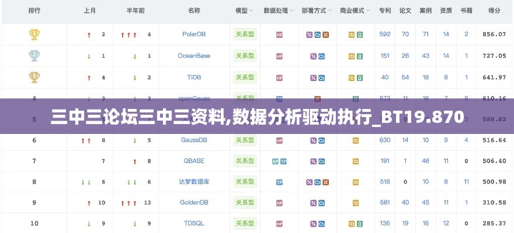The height and width of the screenshot is (233, 514).
Task: Click the green business model icon for TiDB
Action: [x=360, y=78]
